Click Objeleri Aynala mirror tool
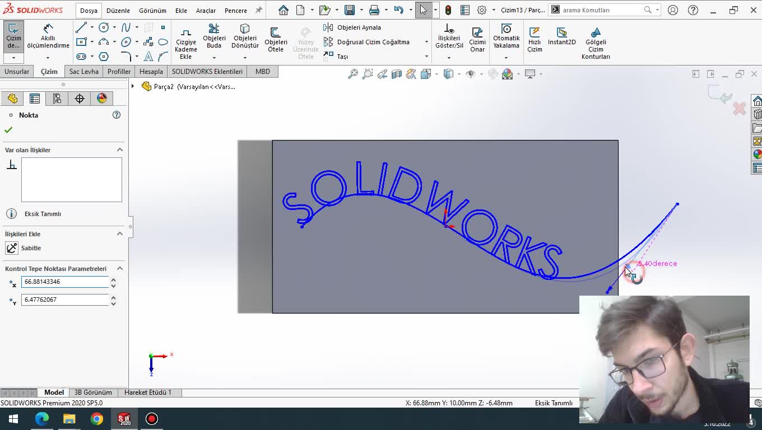This screenshot has height=430, width=762. tap(352, 27)
